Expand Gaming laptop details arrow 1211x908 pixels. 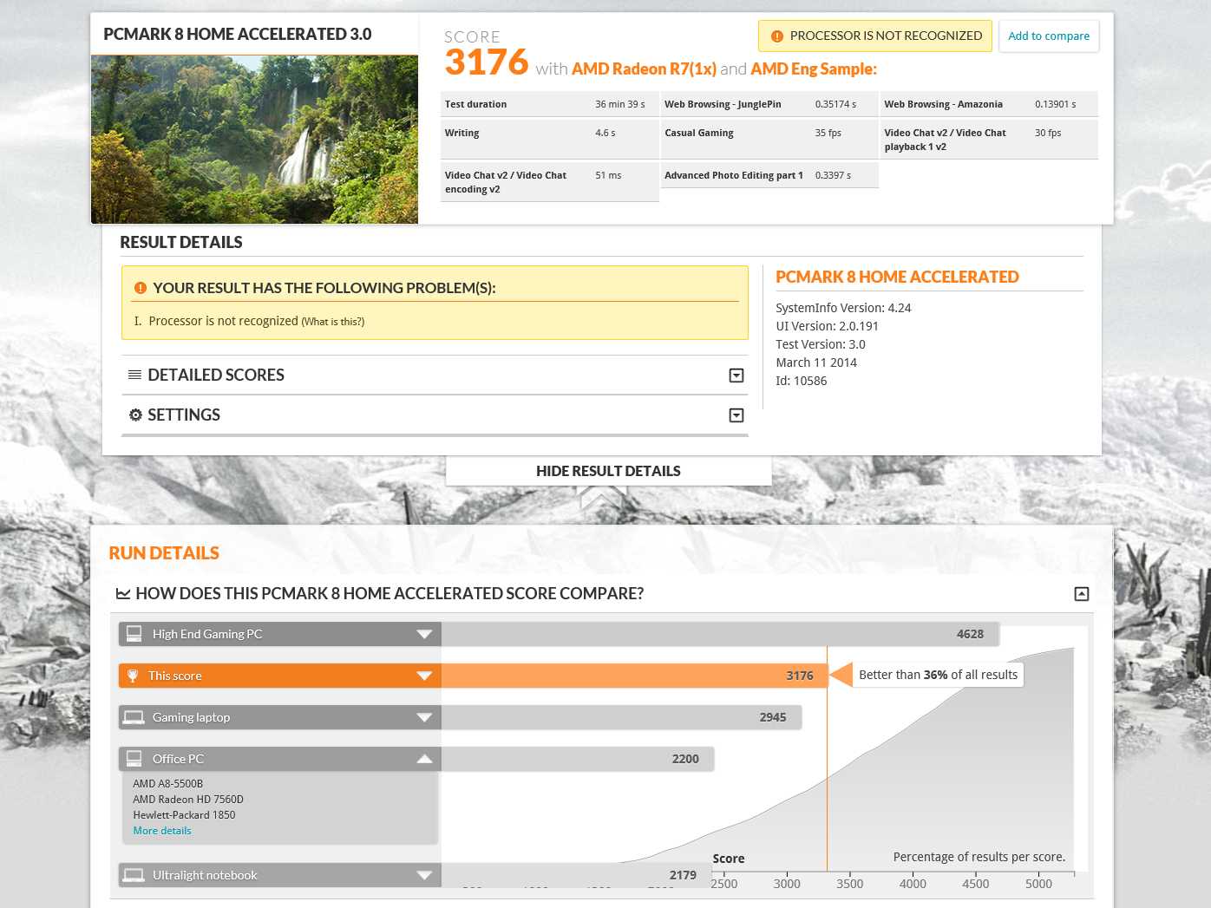424,717
